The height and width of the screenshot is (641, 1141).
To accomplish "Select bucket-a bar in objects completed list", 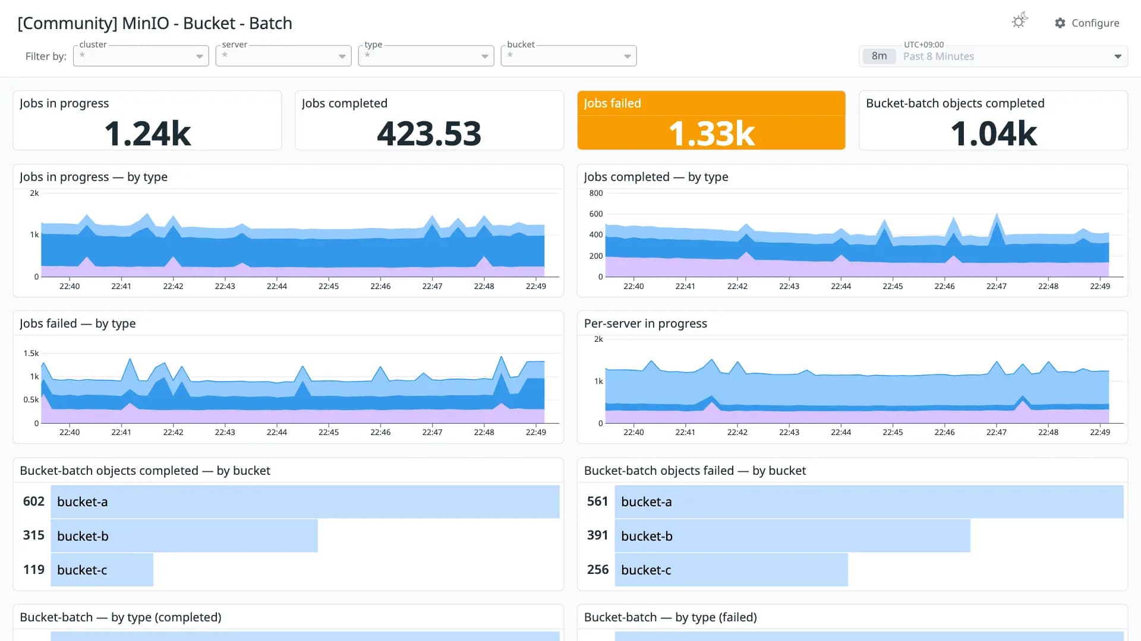I will coord(305,502).
